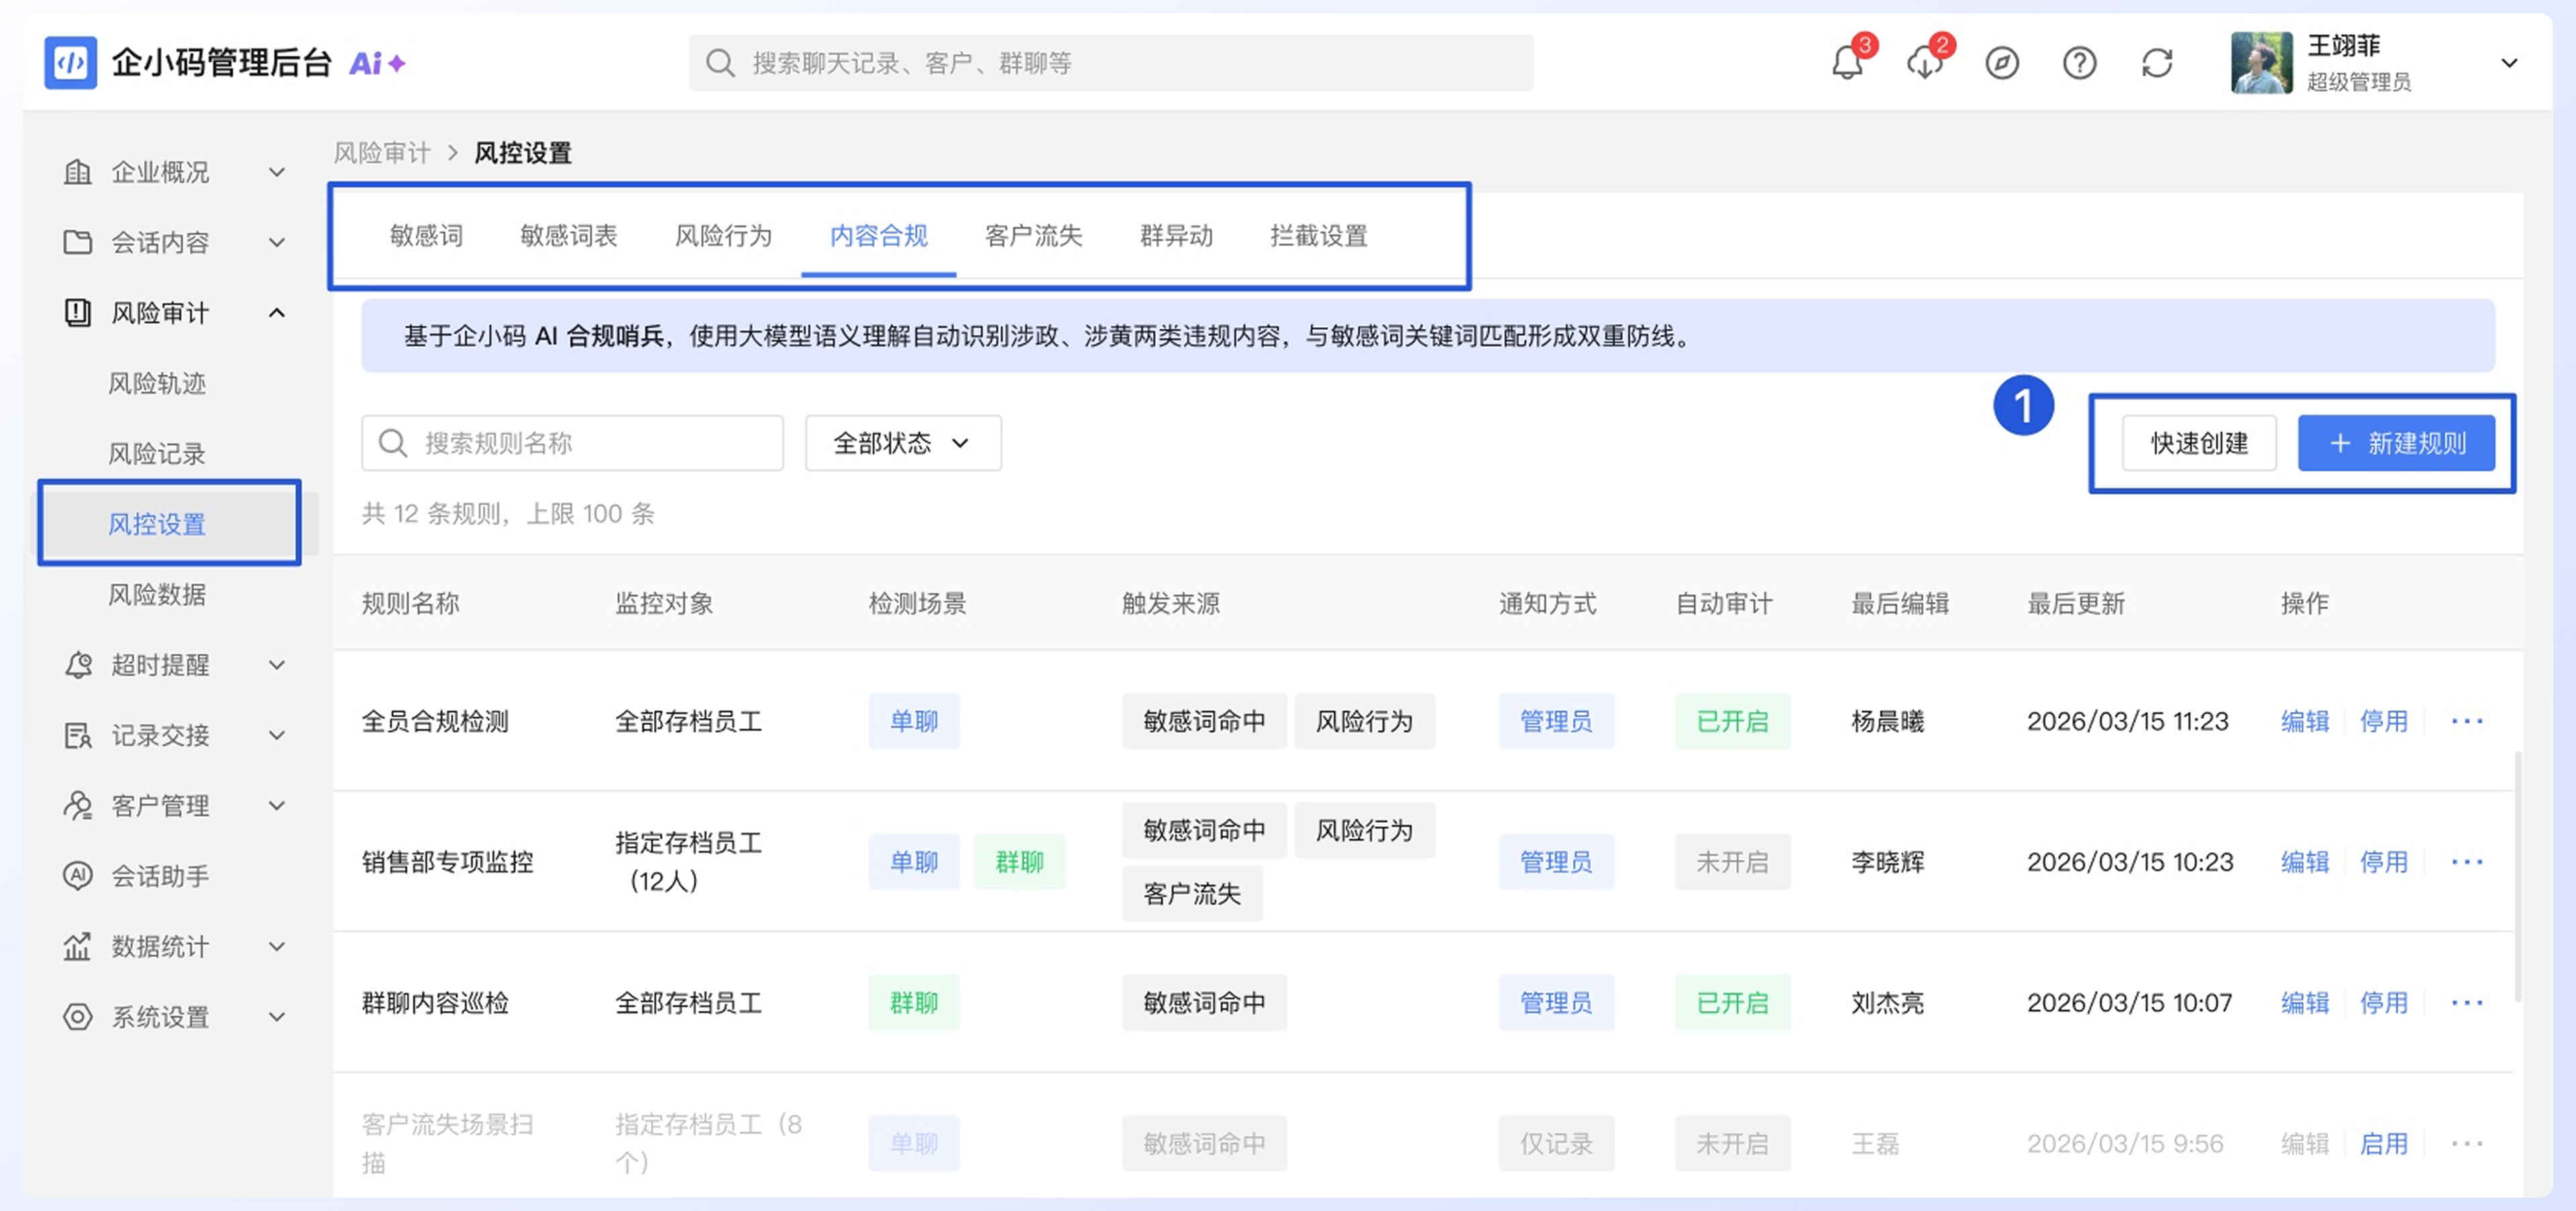Open more options for 群聊内容巡检
The height and width of the screenshot is (1211, 2576).
click(x=2466, y=1003)
